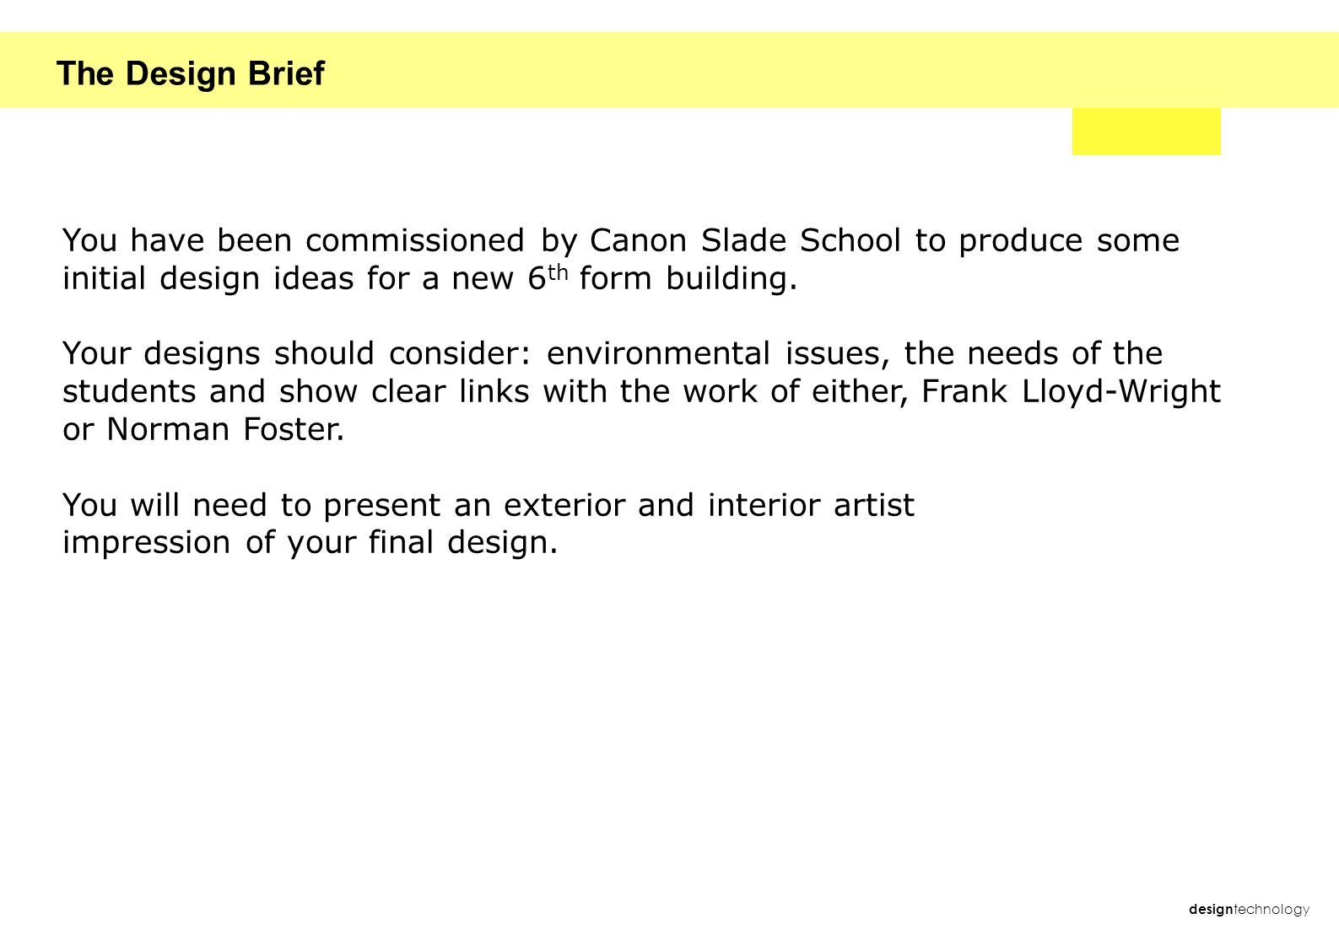1339x946 pixels.
Task: Click the words 'needs of the'
Action: pos(1065,353)
